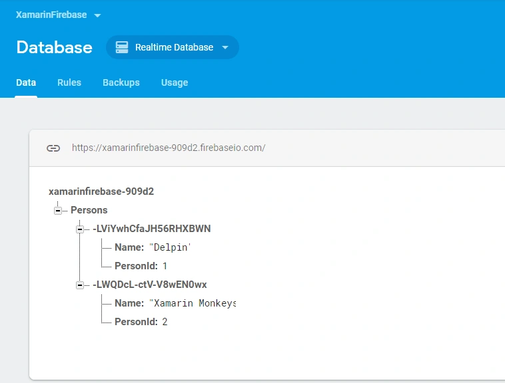Image resolution: width=505 pixels, height=383 pixels.
Task: Select the -LViYwhCfaJH56RHXBWN key
Action: point(152,229)
